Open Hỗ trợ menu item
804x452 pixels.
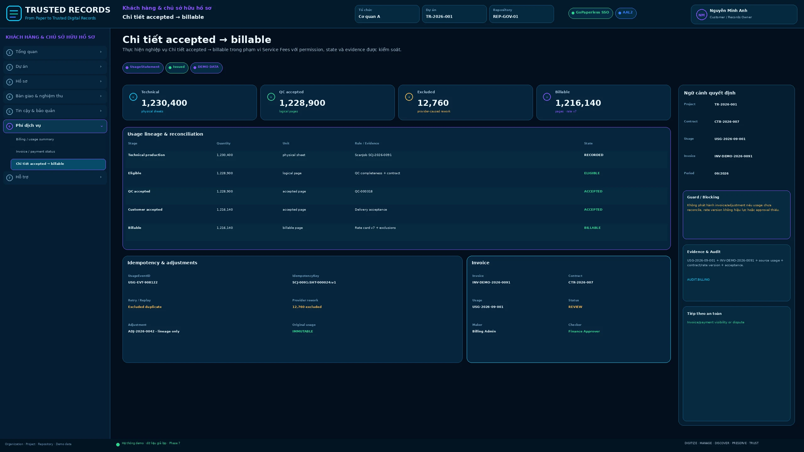tap(55, 177)
